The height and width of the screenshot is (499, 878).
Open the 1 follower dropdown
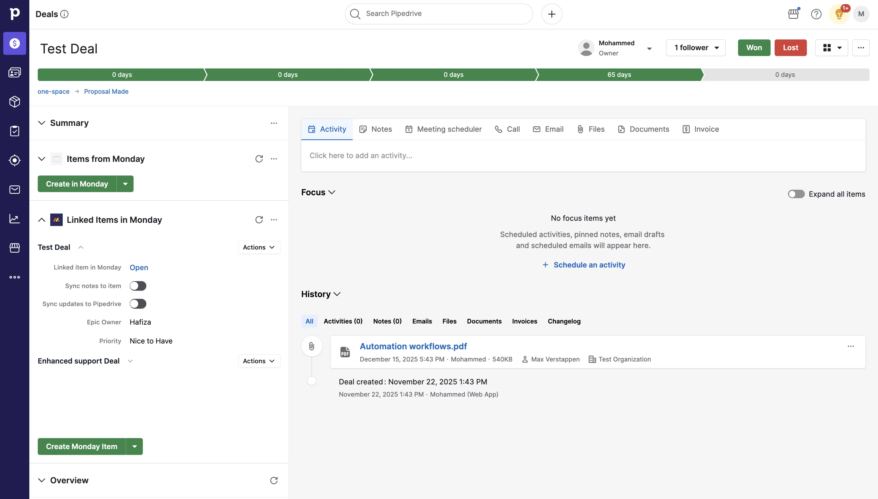click(696, 48)
